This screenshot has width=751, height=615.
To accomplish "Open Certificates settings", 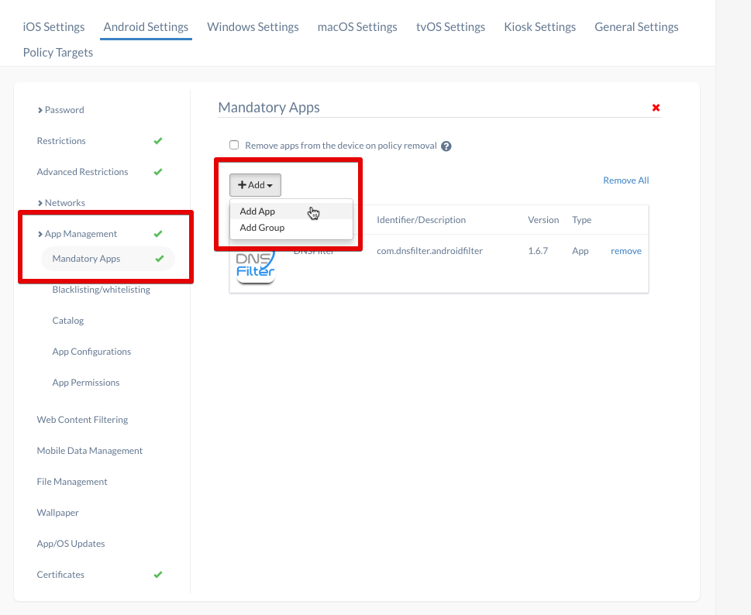I will pyautogui.click(x=60, y=575).
